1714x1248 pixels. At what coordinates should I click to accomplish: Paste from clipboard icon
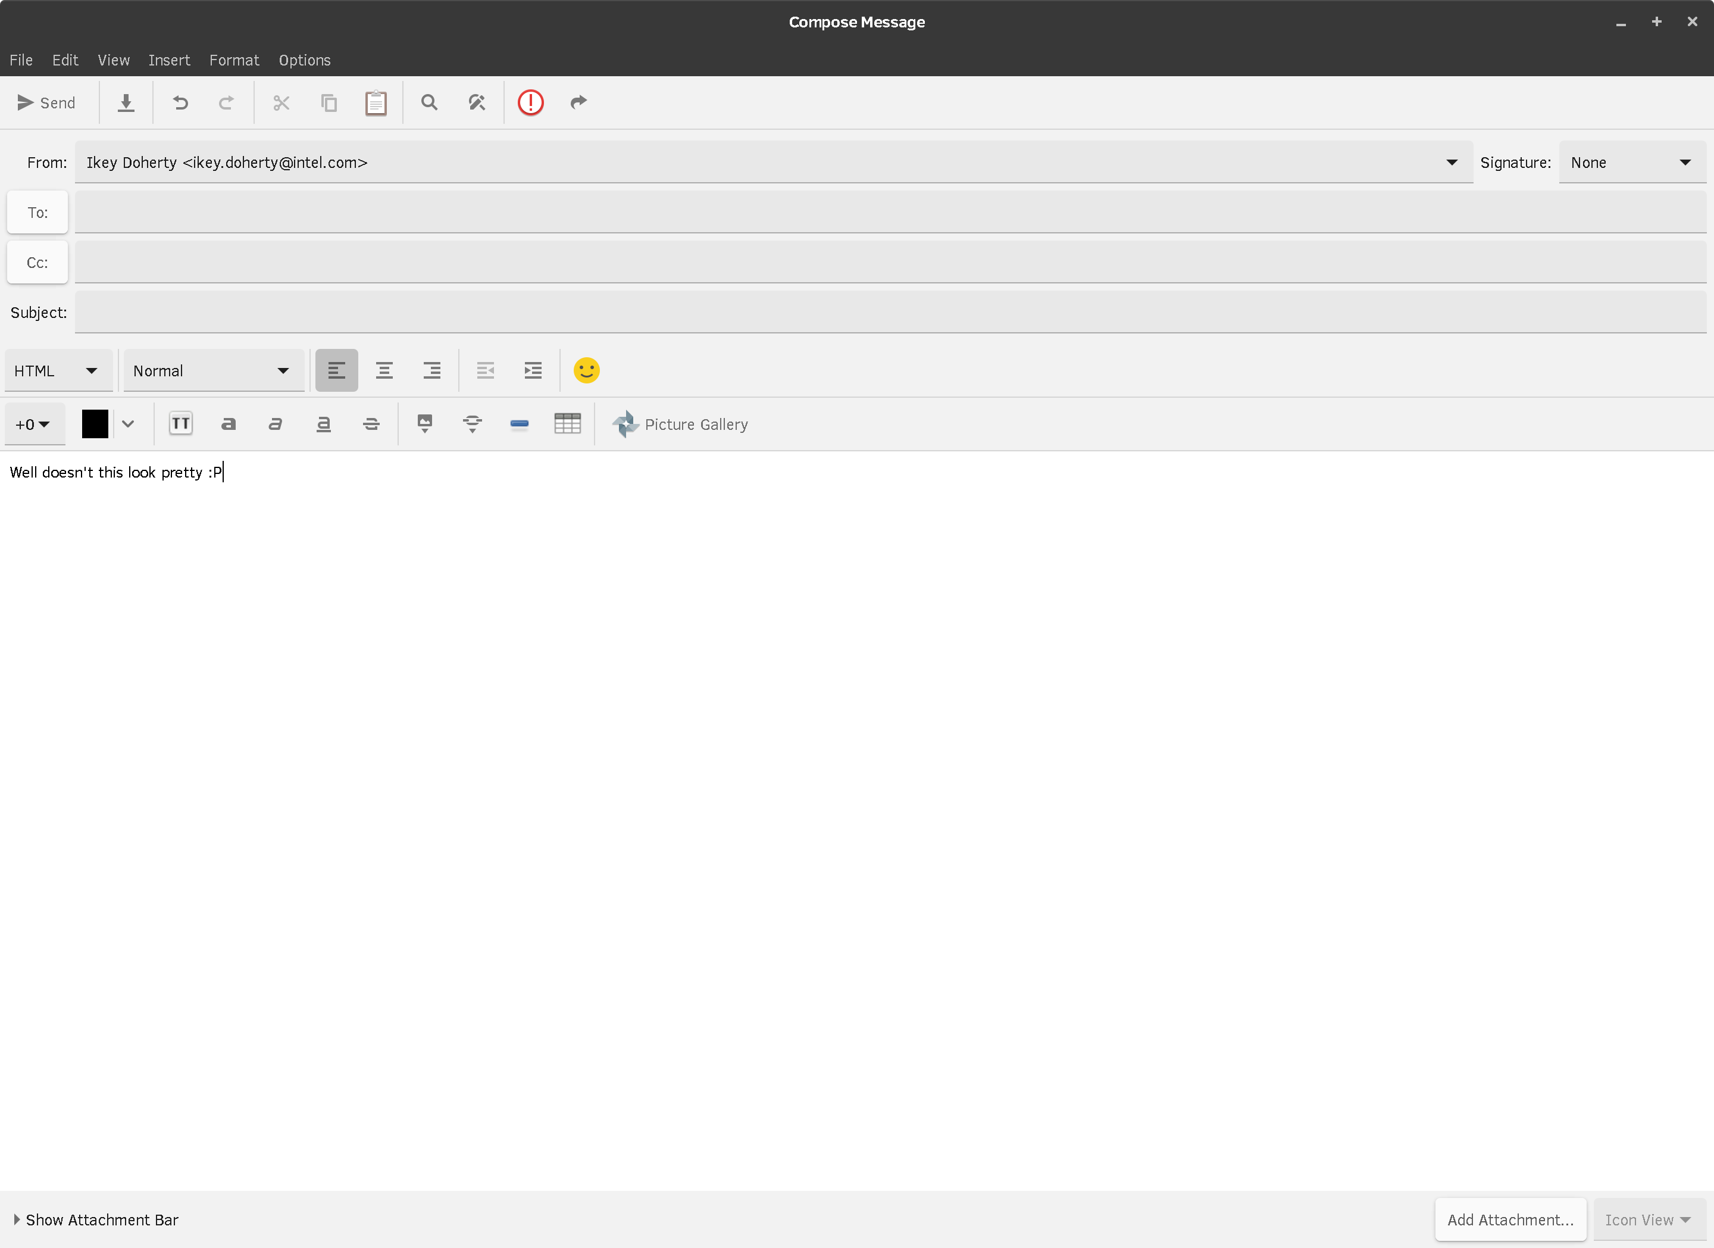pyautogui.click(x=376, y=103)
